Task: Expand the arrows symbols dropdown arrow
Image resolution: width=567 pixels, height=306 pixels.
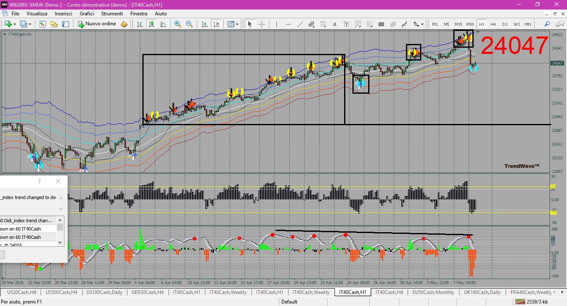Action: (x=421, y=24)
